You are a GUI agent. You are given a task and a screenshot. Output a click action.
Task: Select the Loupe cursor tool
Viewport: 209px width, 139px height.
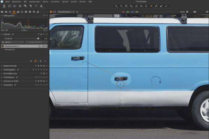click(126, 6)
